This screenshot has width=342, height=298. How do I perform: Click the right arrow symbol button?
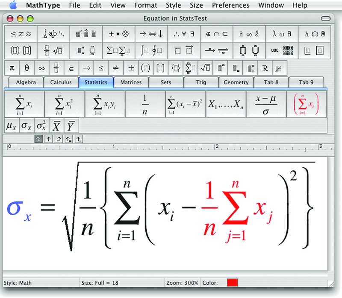(86, 68)
